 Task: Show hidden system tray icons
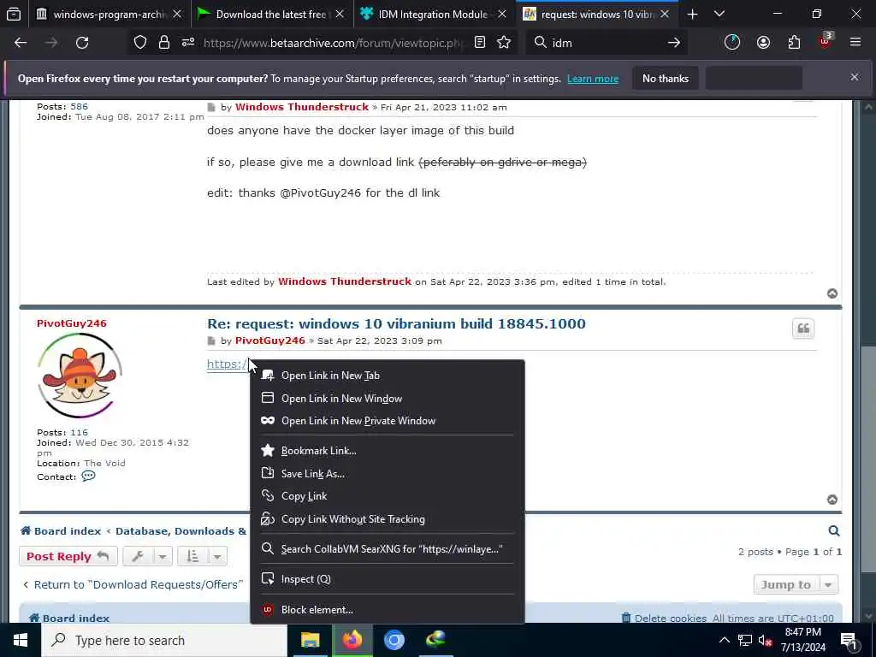click(x=724, y=640)
